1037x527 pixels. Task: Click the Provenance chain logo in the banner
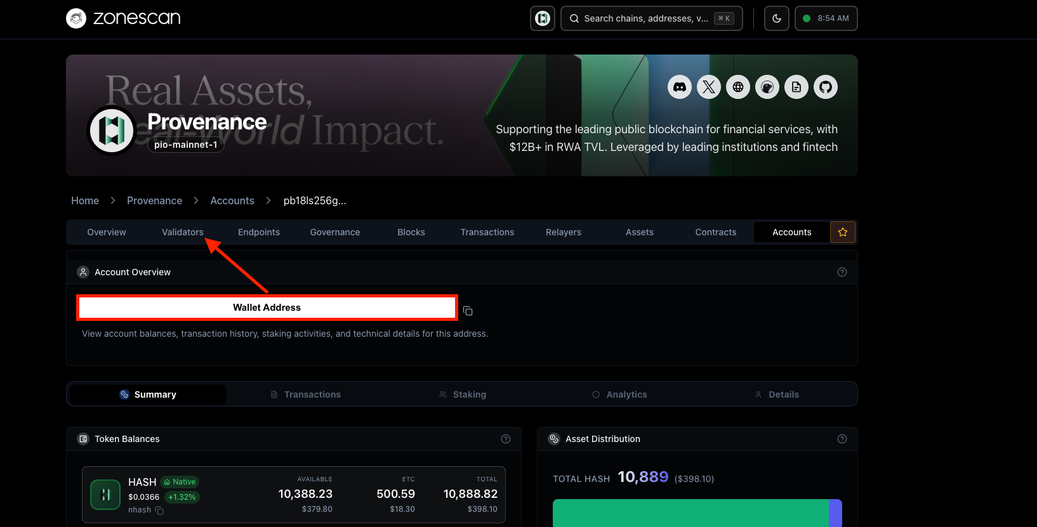coord(112,131)
